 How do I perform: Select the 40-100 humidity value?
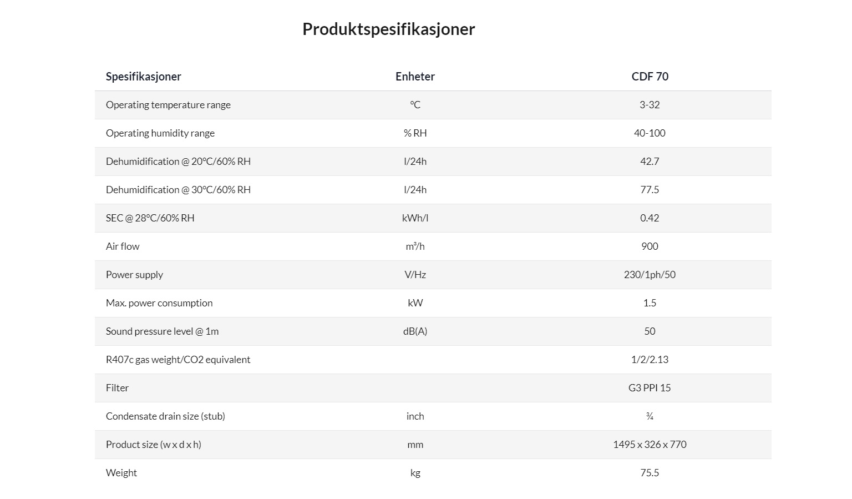coord(650,133)
